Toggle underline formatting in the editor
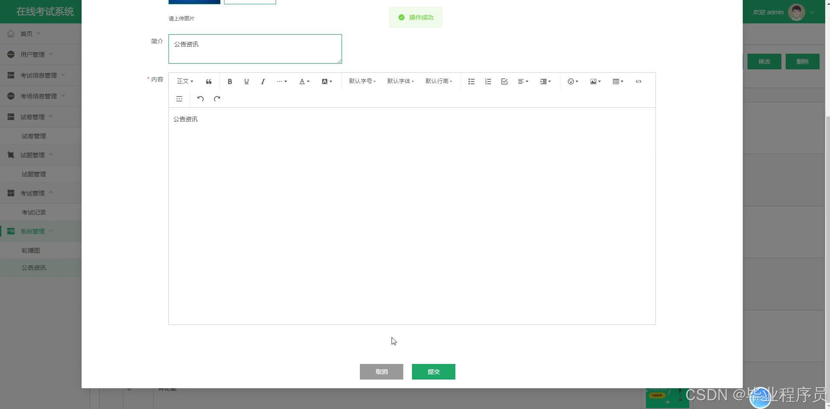The width and height of the screenshot is (830, 409). [x=247, y=81]
